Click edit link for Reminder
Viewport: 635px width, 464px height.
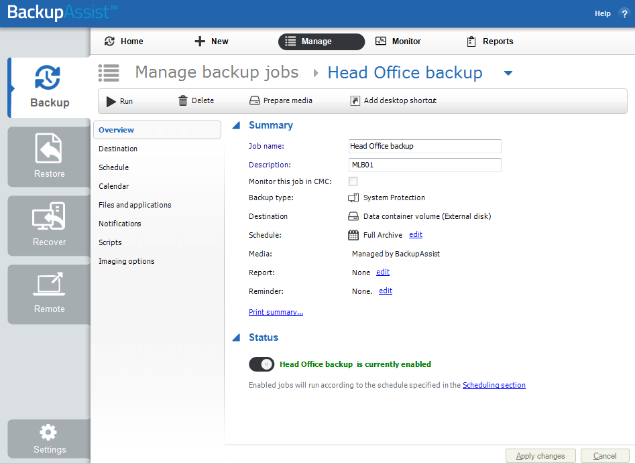coord(386,291)
